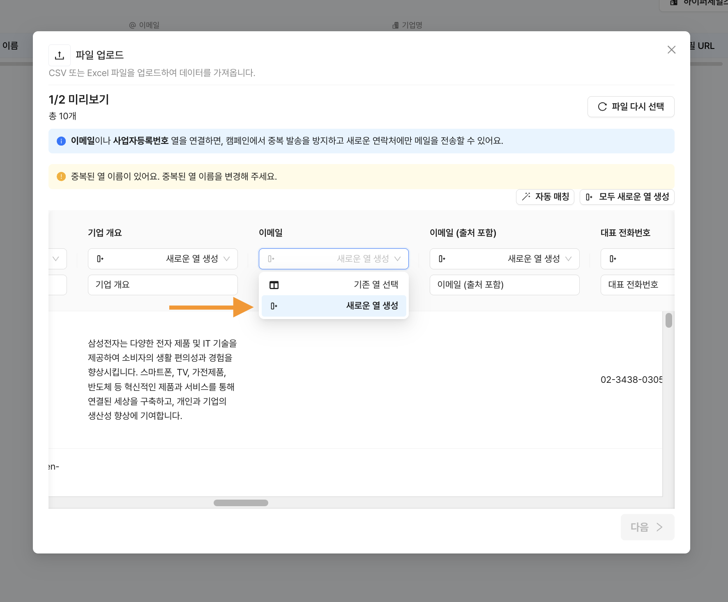Open the 이메일 (출처 포함) mapping dropdown
This screenshot has width=728, height=602.
click(x=505, y=259)
